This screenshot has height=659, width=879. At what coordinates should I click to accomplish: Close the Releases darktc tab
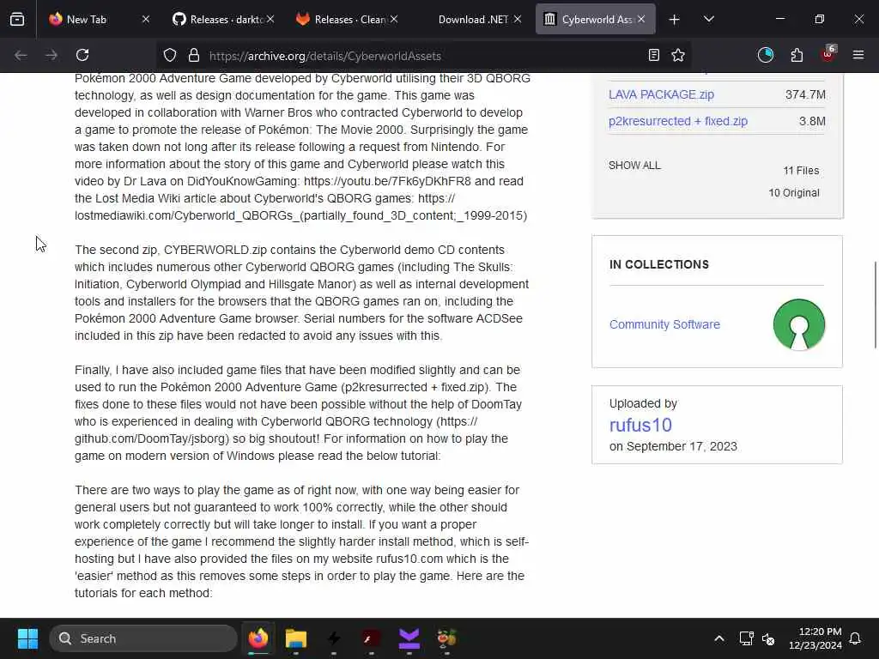pos(270,19)
